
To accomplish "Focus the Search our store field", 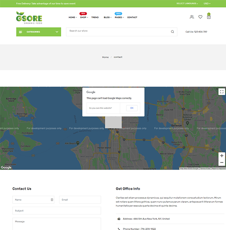I will [119, 32].
